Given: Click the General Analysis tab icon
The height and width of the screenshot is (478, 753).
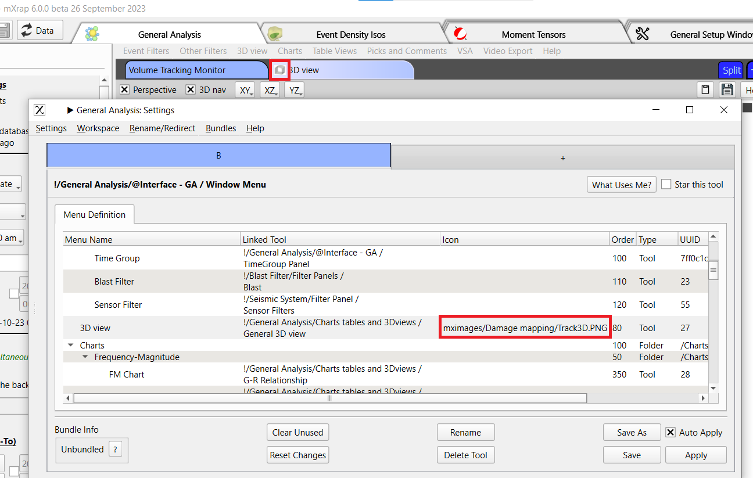Looking at the screenshot, I should point(92,34).
